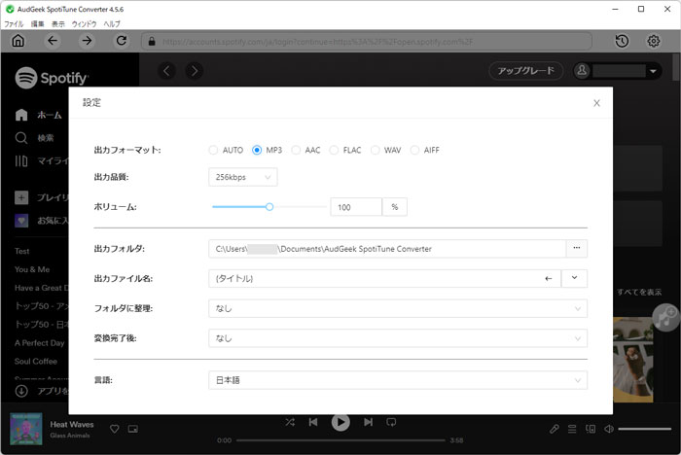Click the output folder path field
The width and height of the screenshot is (681, 455).
[387, 249]
